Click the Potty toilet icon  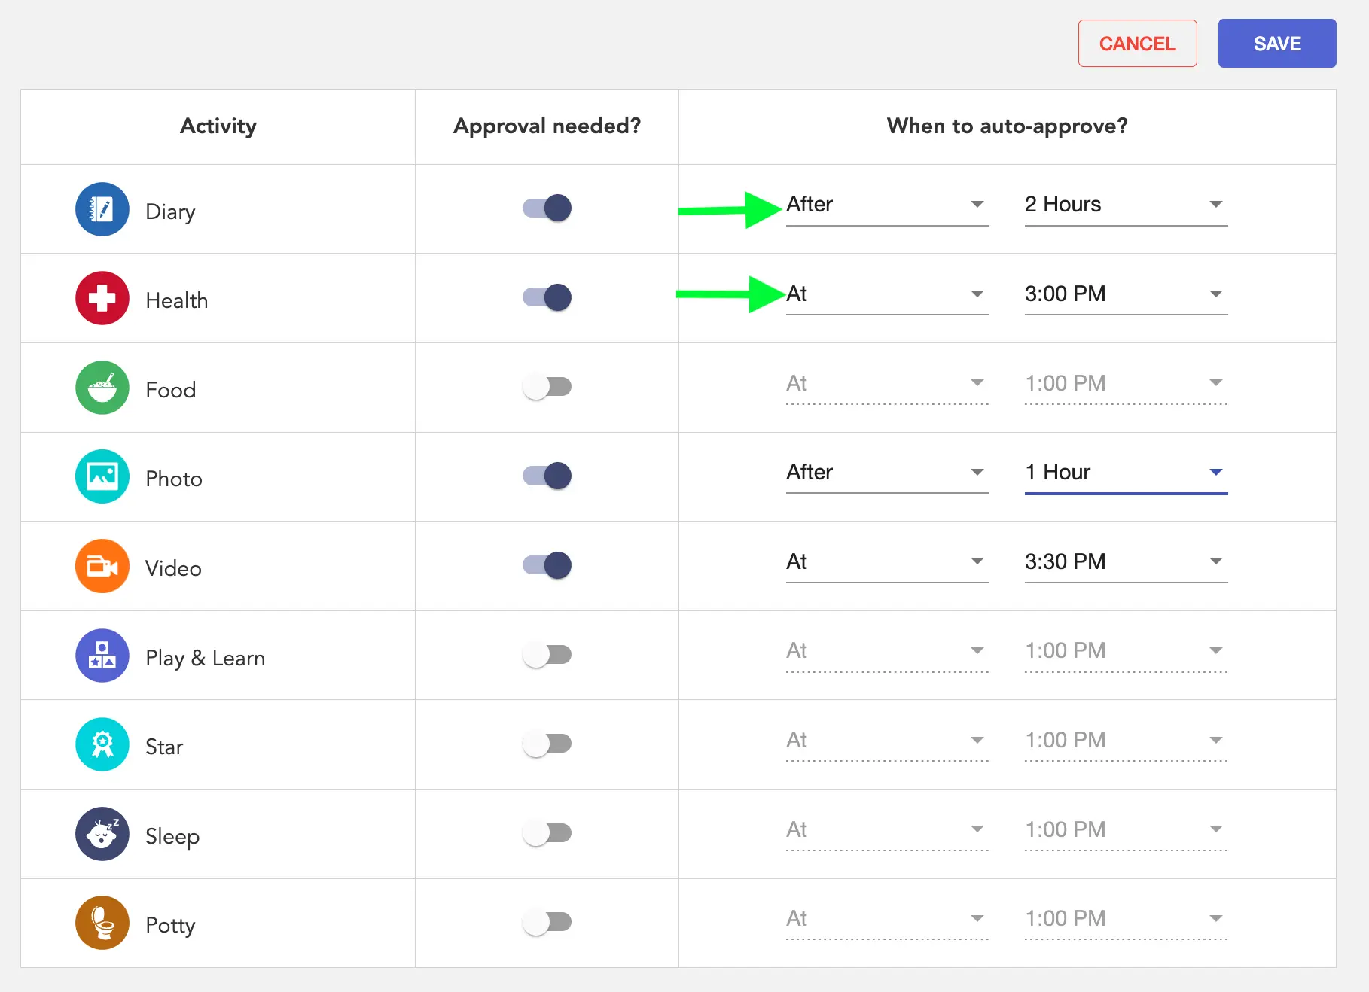pyautogui.click(x=102, y=923)
